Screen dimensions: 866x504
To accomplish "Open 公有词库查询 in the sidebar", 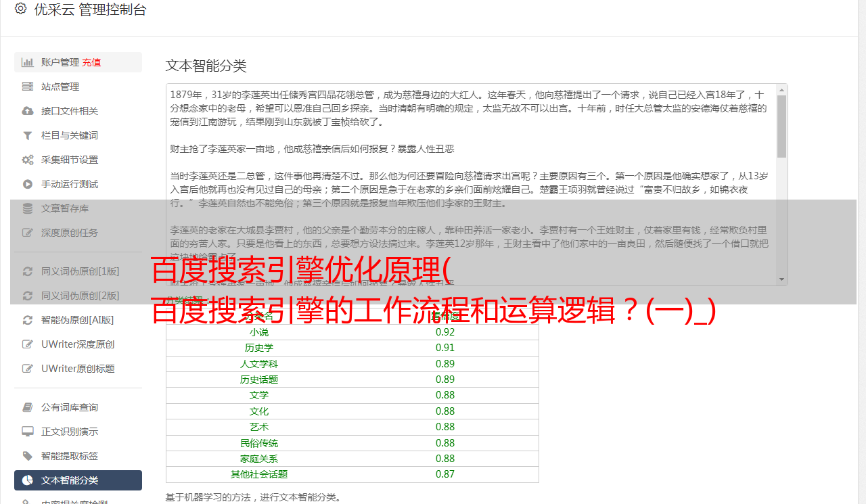I will coord(78,407).
